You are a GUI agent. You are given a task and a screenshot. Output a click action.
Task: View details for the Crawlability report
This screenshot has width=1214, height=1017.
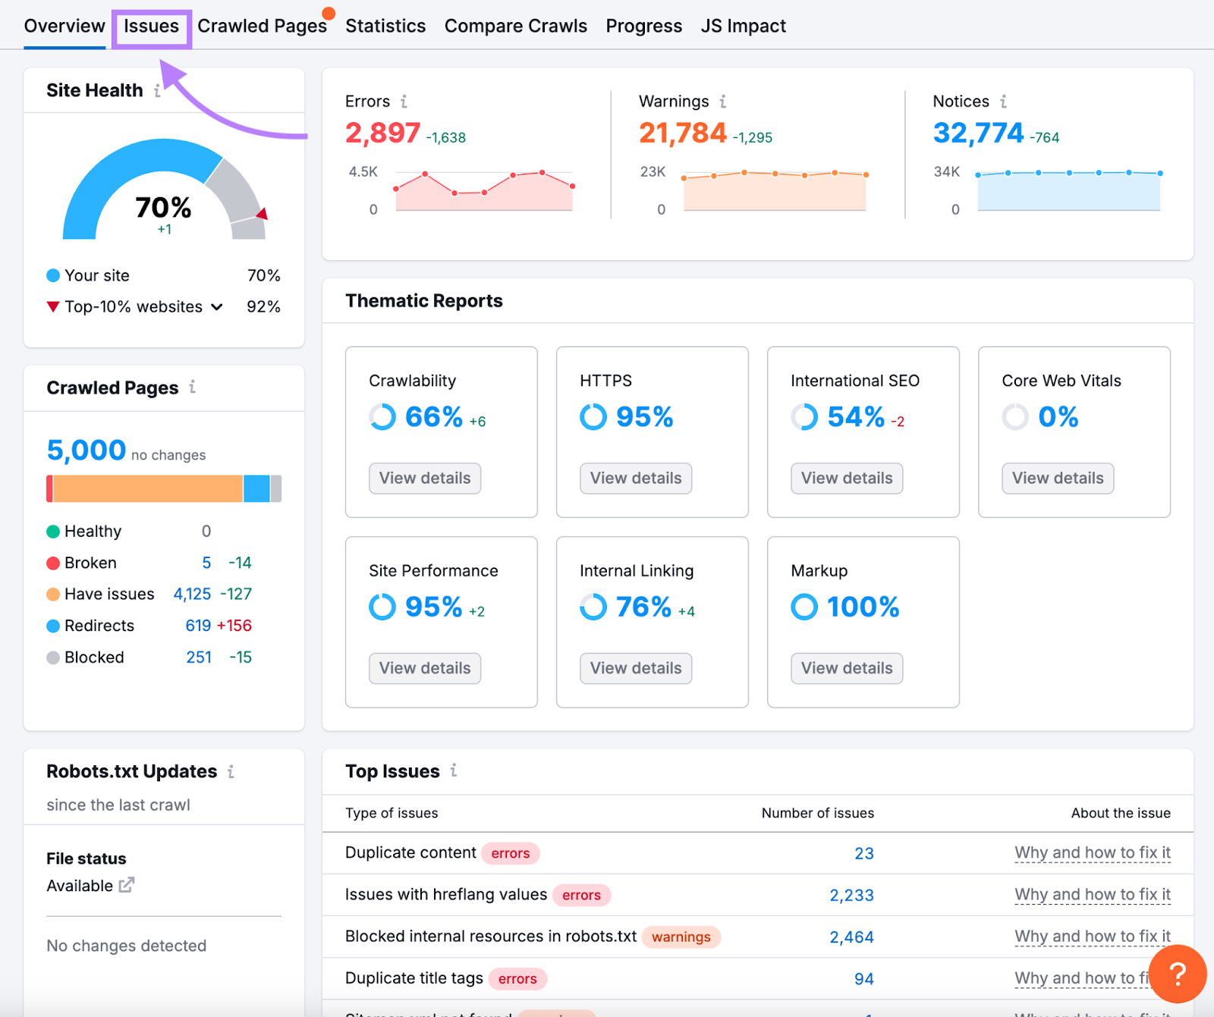(425, 479)
